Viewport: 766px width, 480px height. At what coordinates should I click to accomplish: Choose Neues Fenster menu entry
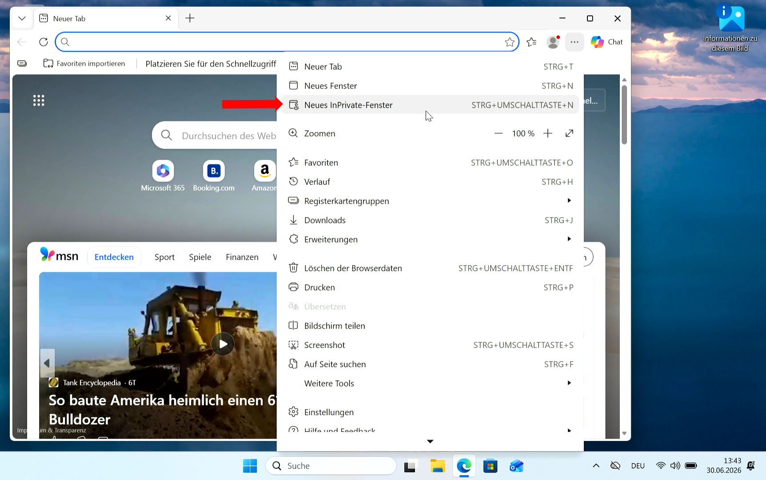pos(430,86)
